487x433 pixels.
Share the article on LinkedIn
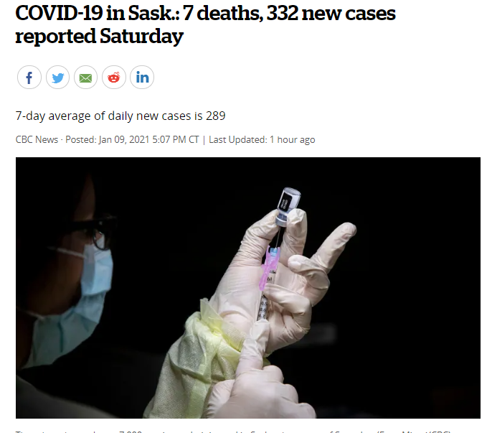click(142, 77)
